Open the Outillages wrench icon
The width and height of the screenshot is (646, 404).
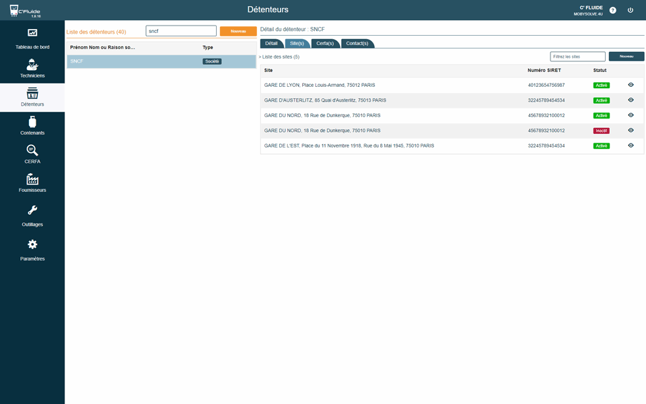point(32,210)
